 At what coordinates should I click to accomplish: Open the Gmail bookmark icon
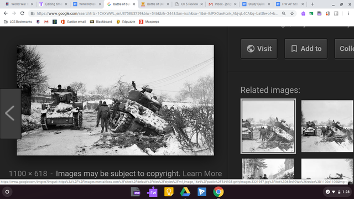[46, 22]
